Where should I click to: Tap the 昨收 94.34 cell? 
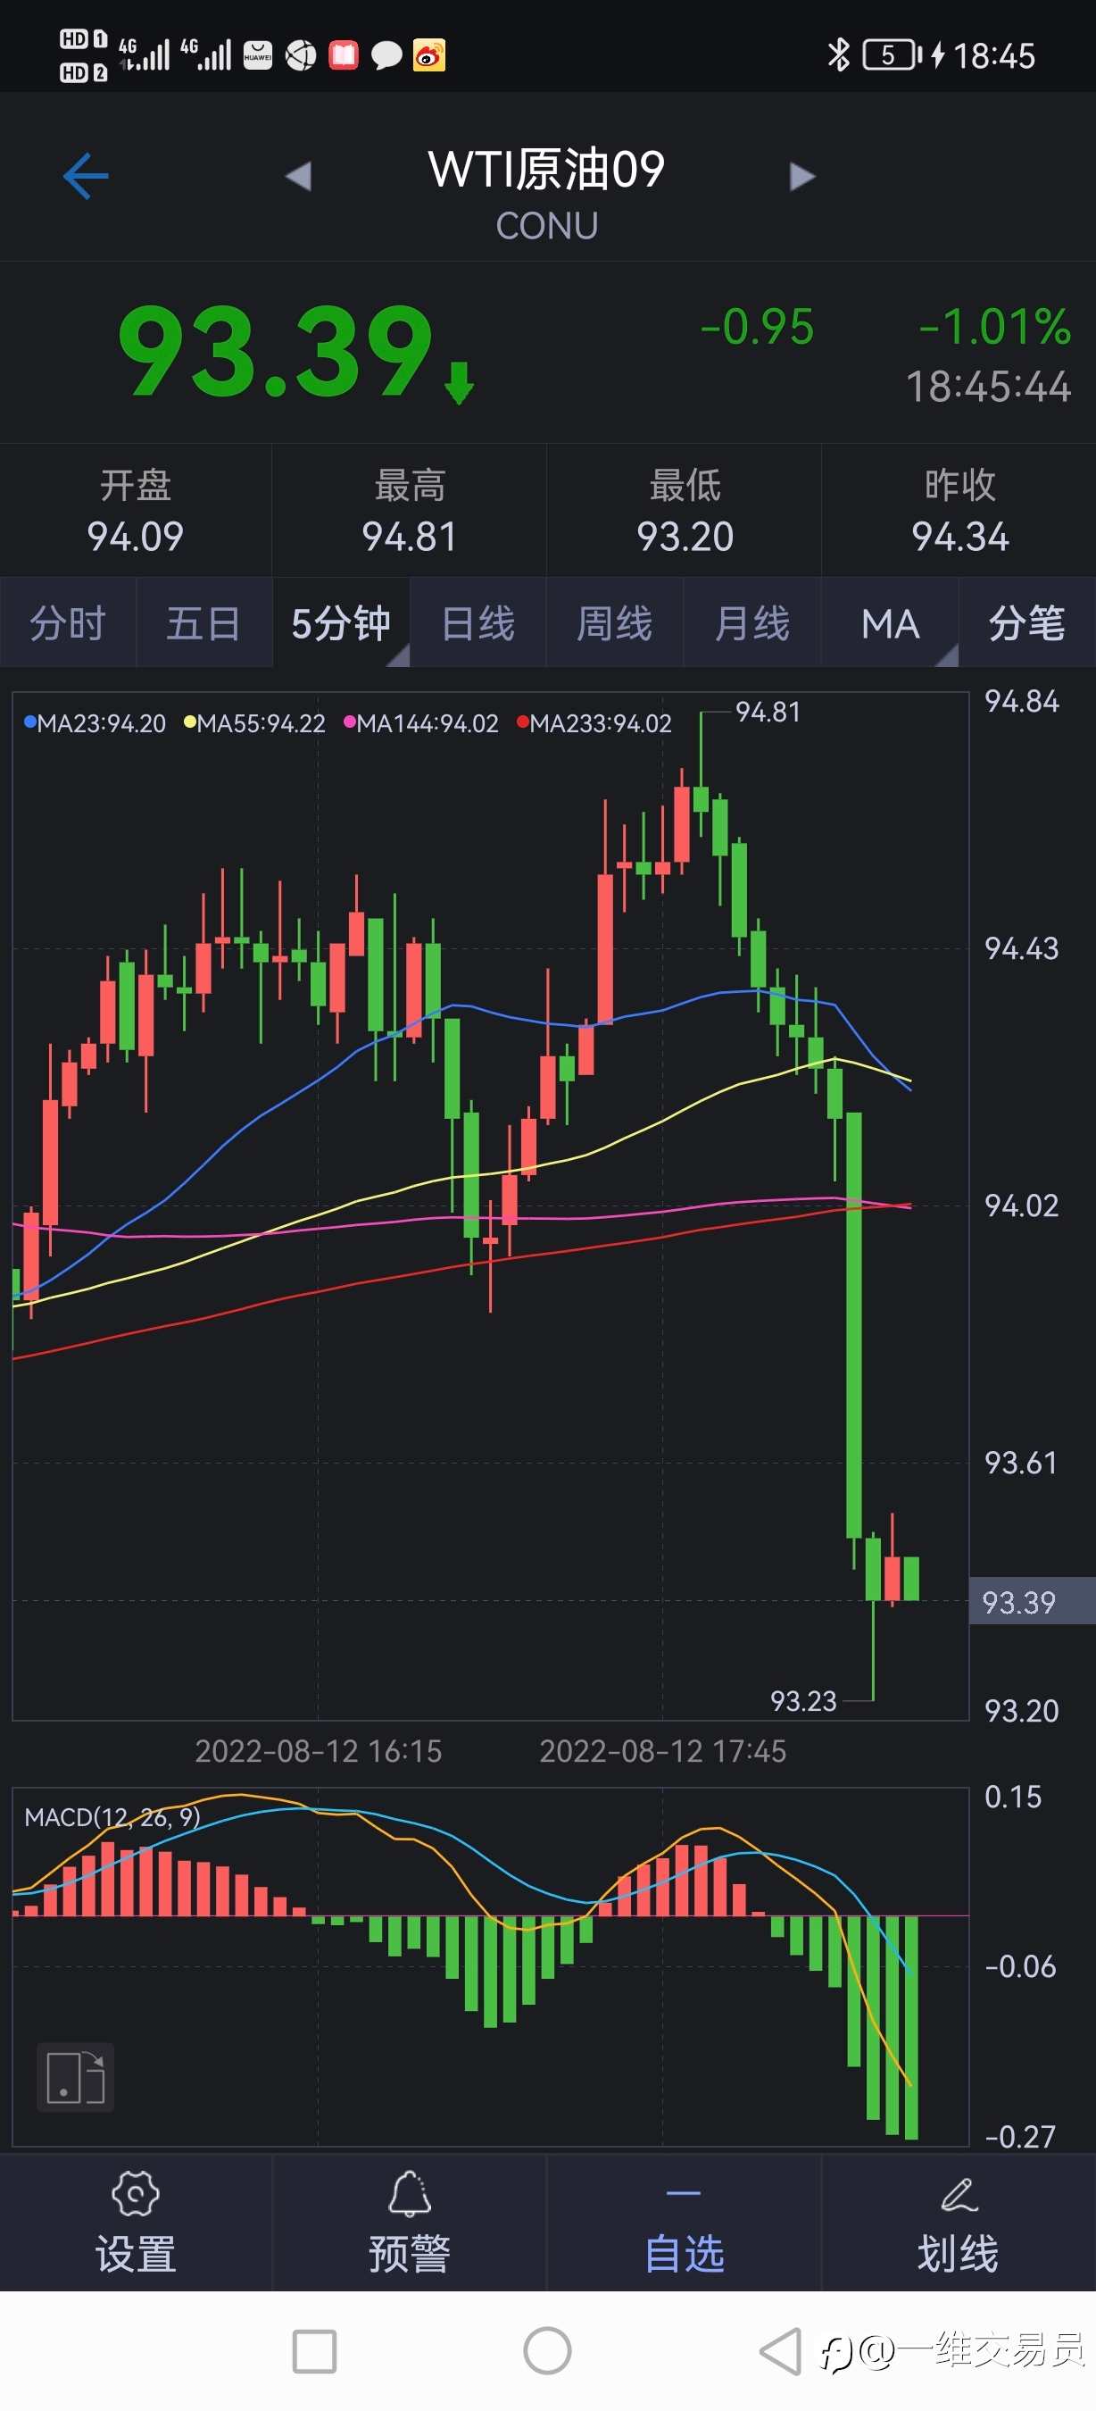click(x=959, y=511)
